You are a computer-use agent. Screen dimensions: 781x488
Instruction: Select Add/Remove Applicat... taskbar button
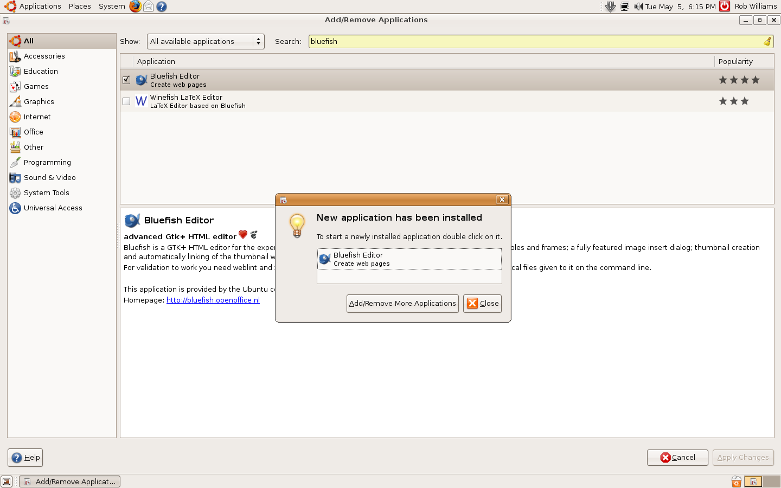(x=70, y=481)
